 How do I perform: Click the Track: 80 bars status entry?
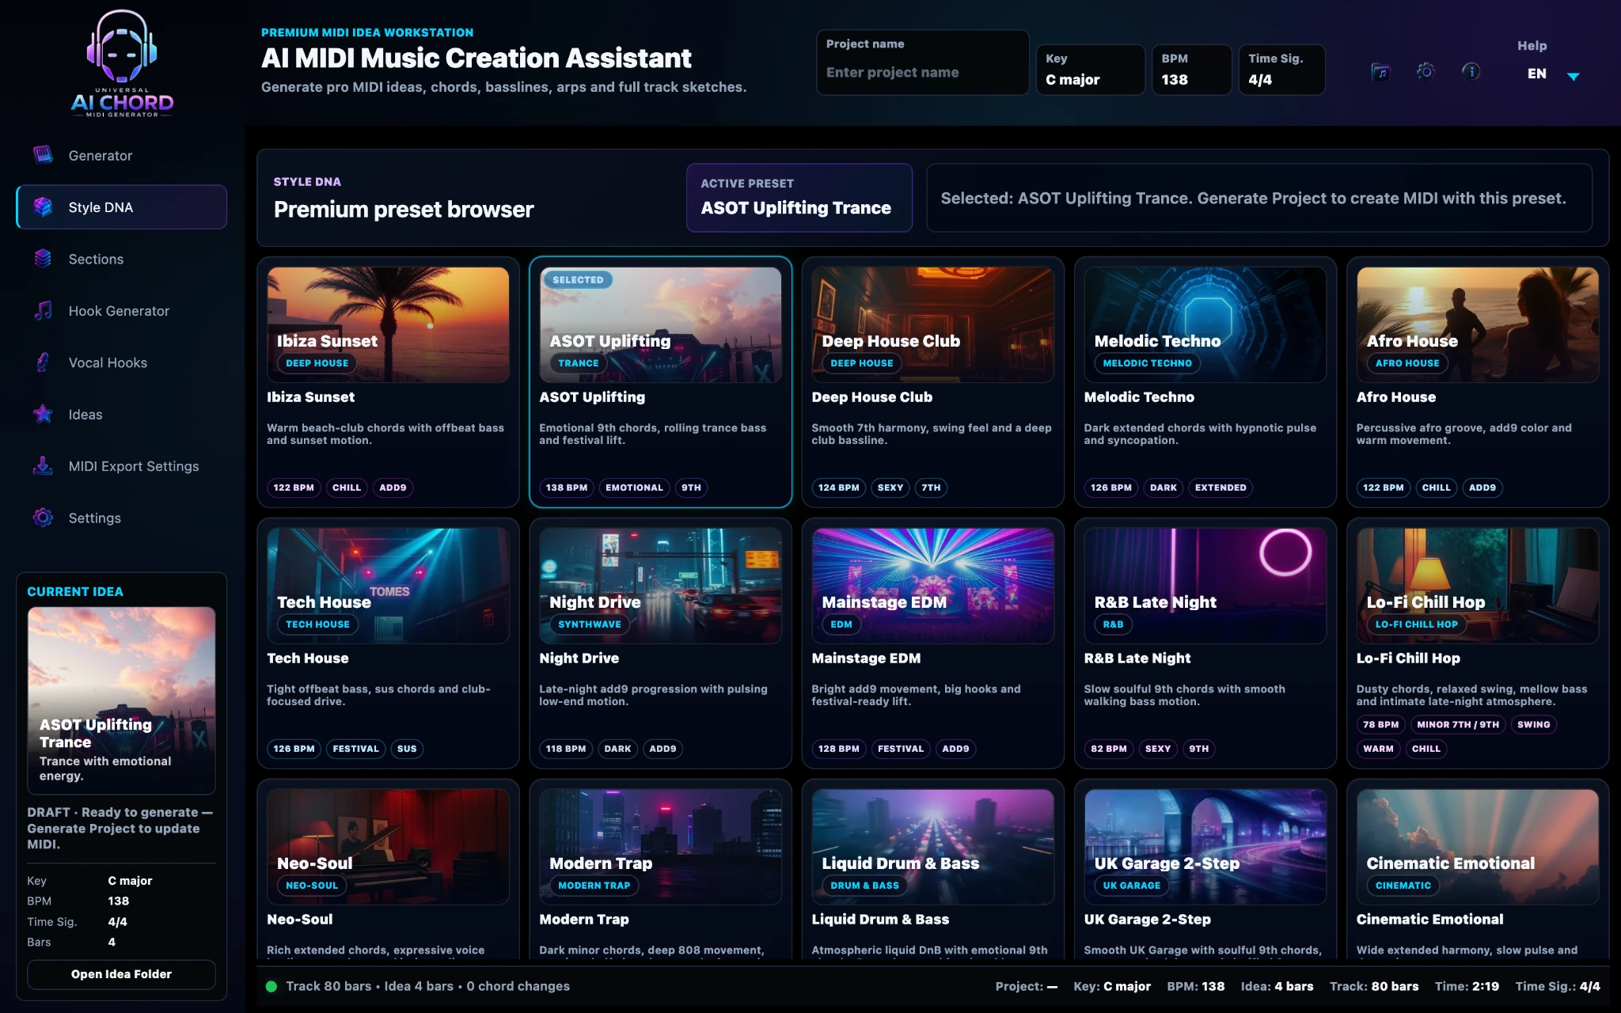tap(1374, 986)
